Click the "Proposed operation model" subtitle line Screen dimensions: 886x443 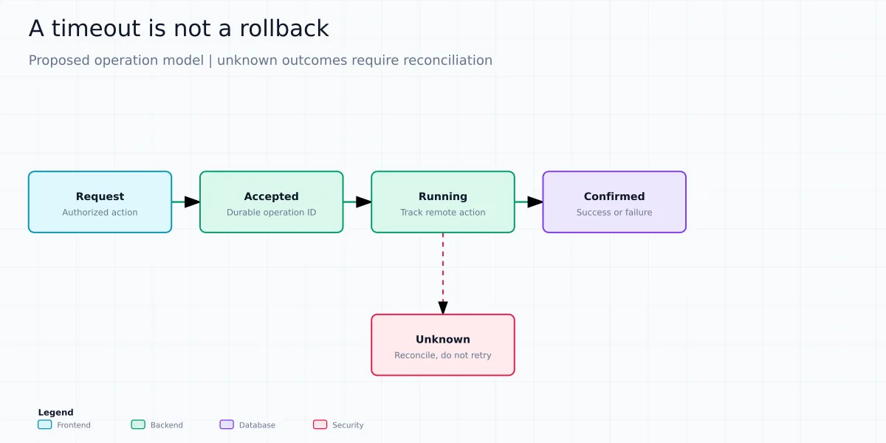[x=261, y=61]
